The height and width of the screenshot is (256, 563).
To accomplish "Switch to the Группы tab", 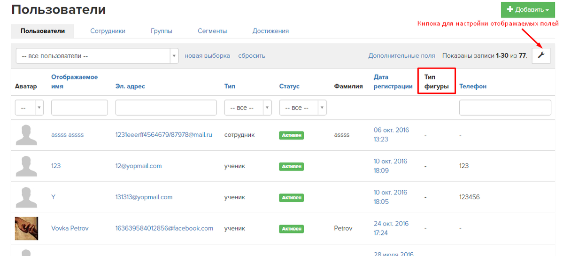I will click(162, 31).
